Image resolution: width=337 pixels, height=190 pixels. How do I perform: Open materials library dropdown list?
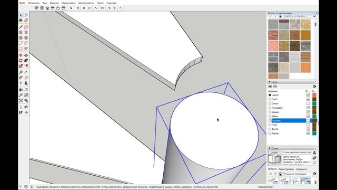(298, 16)
